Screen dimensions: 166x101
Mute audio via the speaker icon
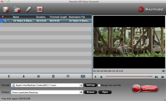[x=163, y=71]
